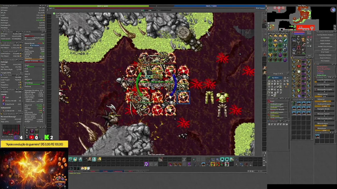337x189 pixels.
Task: Switch to the Community chat tab
Action: click(x=118, y=171)
